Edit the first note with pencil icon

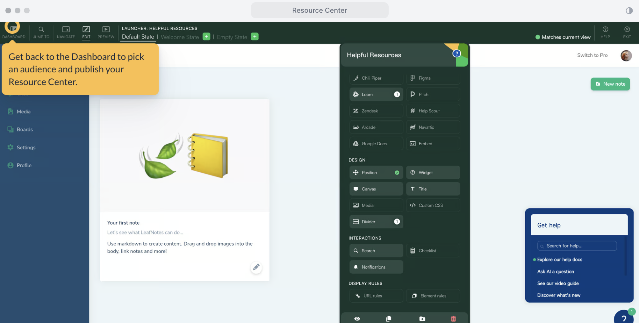pyautogui.click(x=256, y=267)
